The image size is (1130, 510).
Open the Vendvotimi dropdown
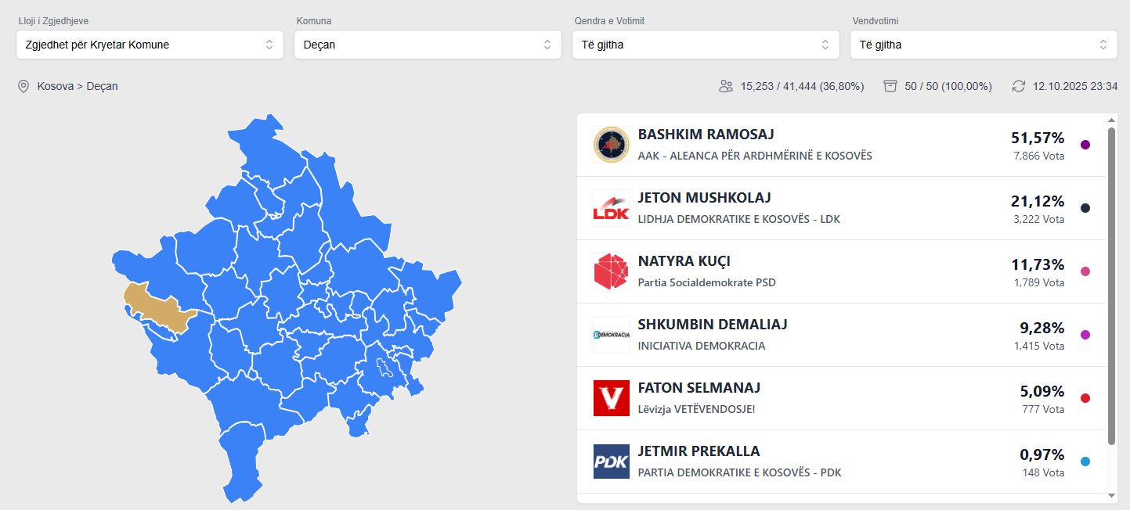984,45
